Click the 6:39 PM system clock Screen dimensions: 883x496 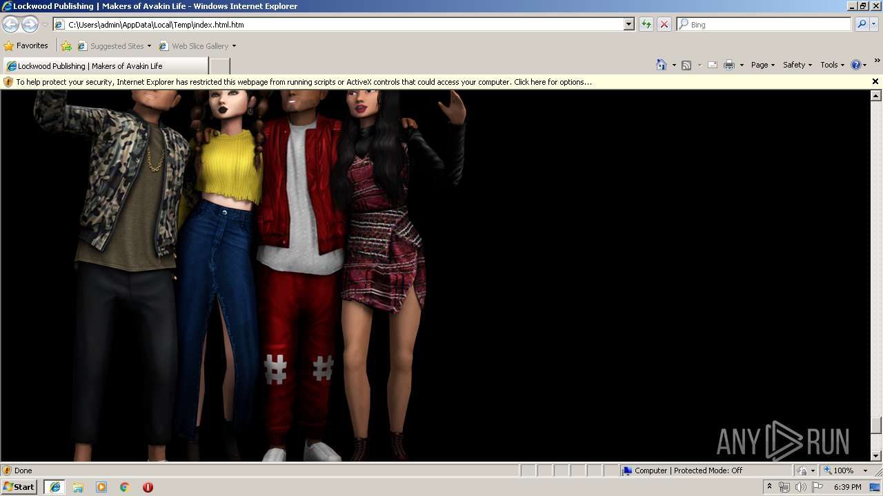(848, 487)
